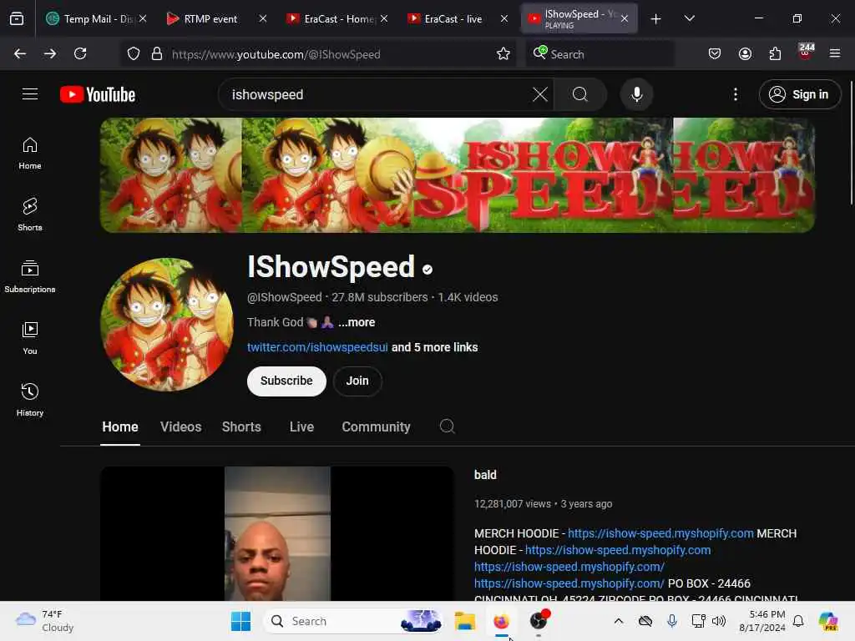Open channel Videos tab
This screenshot has width=855, height=641.
coord(180,426)
